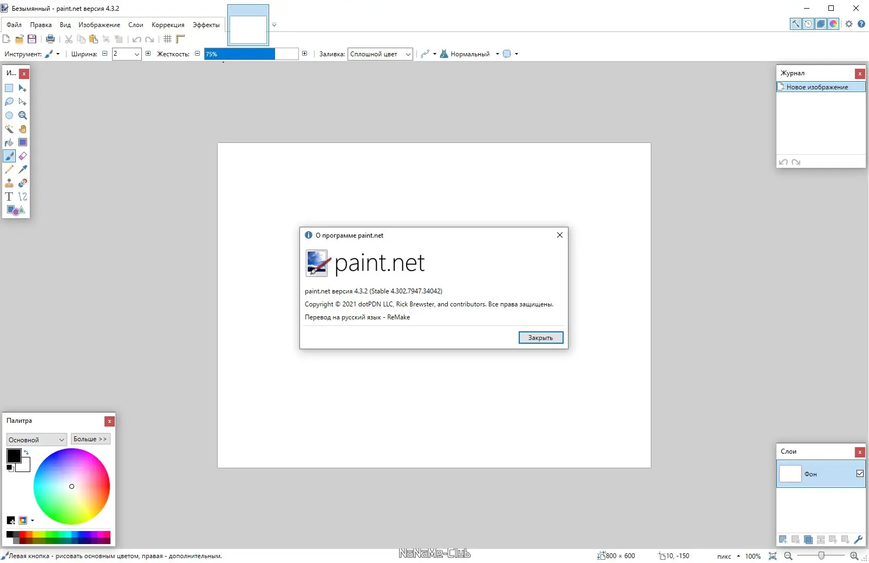Screen dimensions: 869x563
Task: Select the Text tool
Action: pyautogui.click(x=9, y=197)
